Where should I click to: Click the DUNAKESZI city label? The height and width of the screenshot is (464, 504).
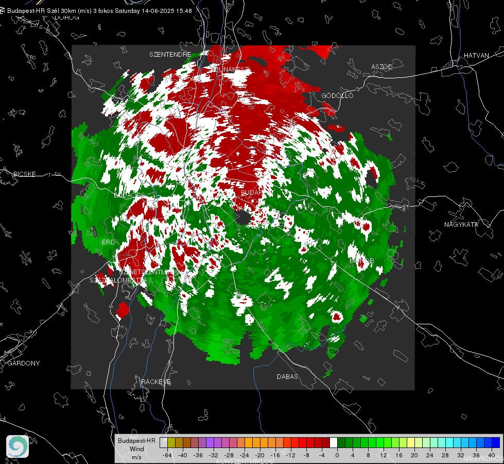(232, 69)
